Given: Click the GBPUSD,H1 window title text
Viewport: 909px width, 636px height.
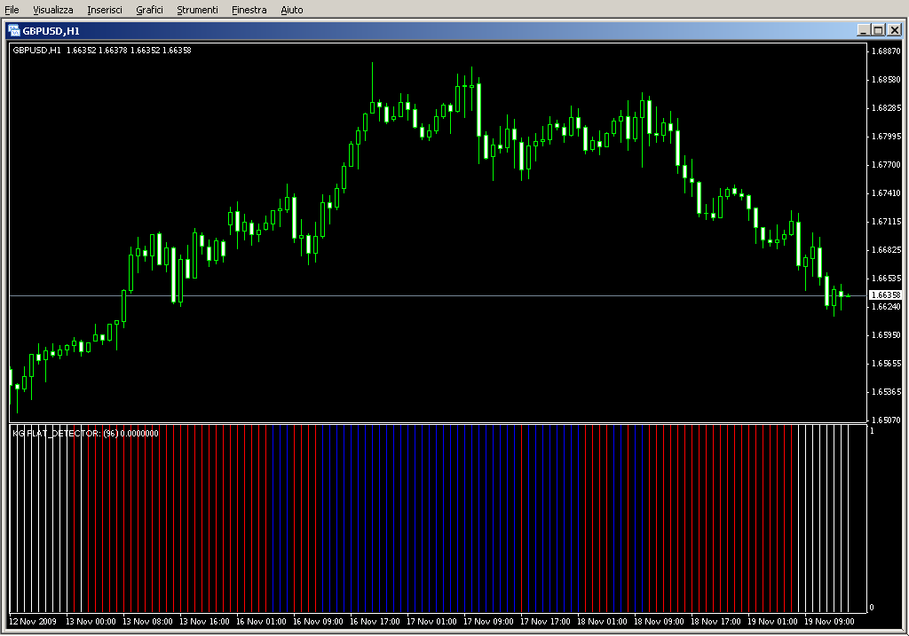Looking at the screenshot, I should pyautogui.click(x=51, y=31).
